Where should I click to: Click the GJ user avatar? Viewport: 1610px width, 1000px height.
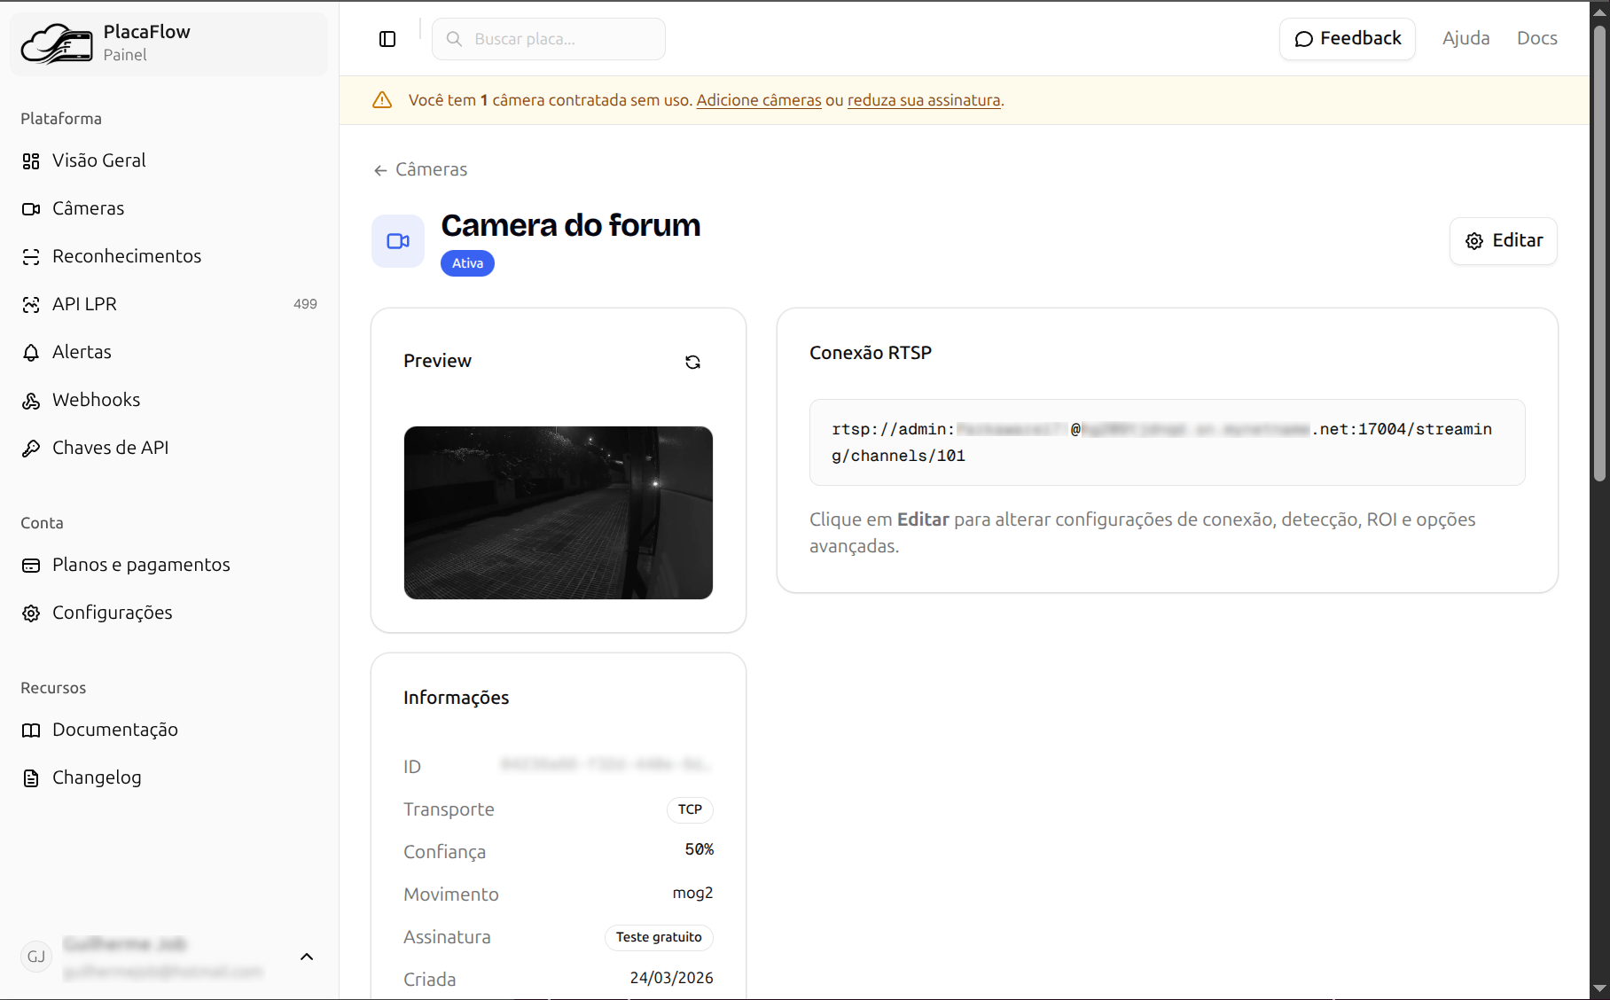pyautogui.click(x=36, y=957)
